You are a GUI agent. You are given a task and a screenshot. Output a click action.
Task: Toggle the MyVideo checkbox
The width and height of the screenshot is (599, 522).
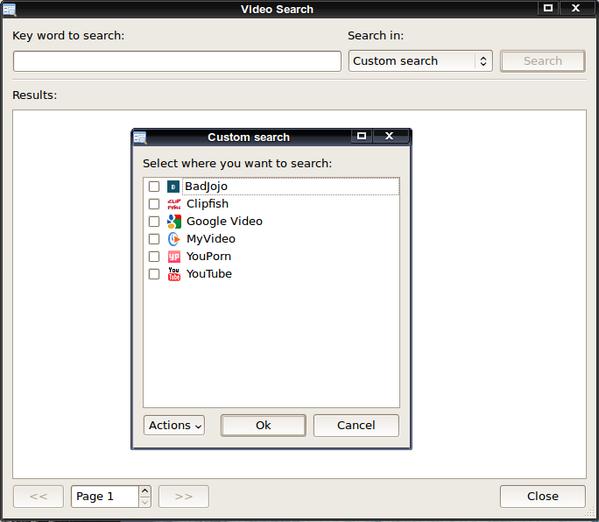point(154,239)
